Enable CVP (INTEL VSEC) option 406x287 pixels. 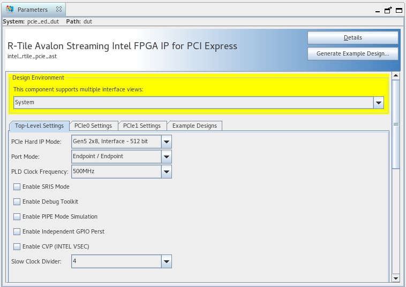pos(17,247)
